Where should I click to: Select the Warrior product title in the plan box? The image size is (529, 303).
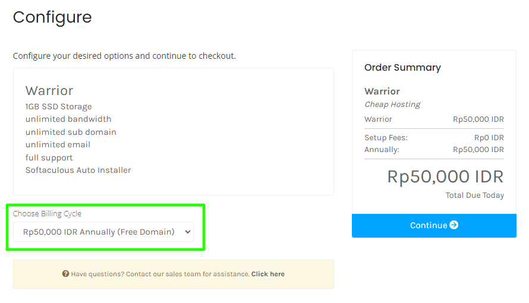point(49,90)
